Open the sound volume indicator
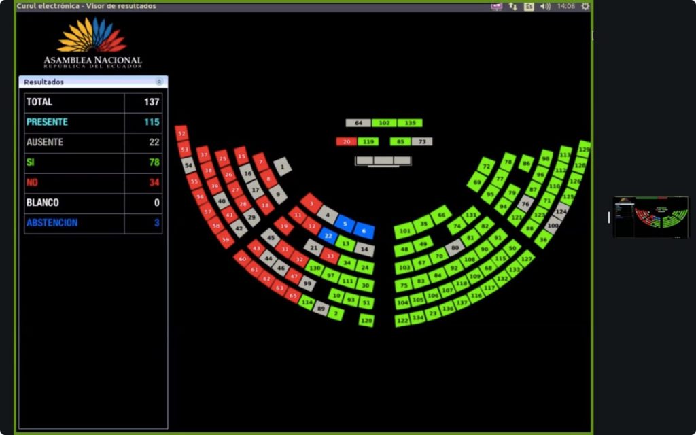 pyautogui.click(x=545, y=6)
